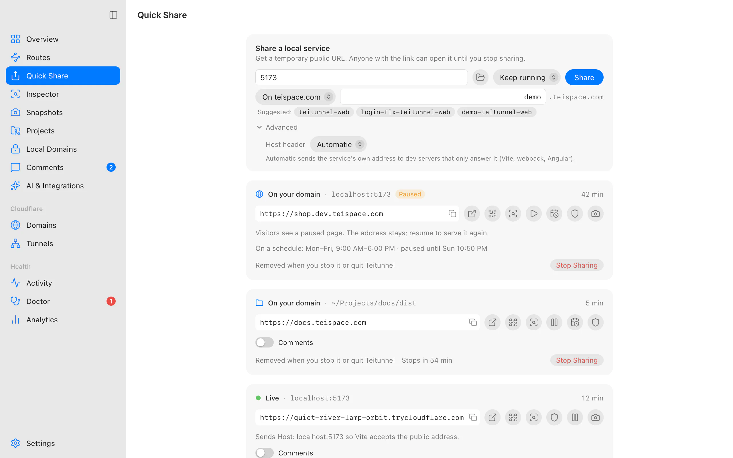Open the On teispace.com domain dropdown
The height and width of the screenshot is (458, 733).
point(295,97)
